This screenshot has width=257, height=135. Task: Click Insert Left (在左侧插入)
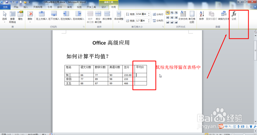coord(66,16)
